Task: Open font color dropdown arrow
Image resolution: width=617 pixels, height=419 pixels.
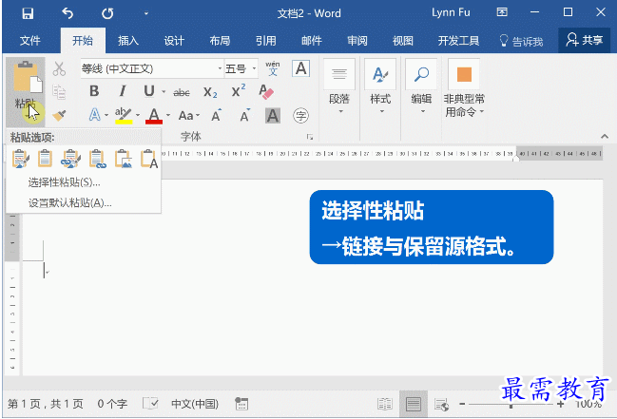Action: point(168,115)
